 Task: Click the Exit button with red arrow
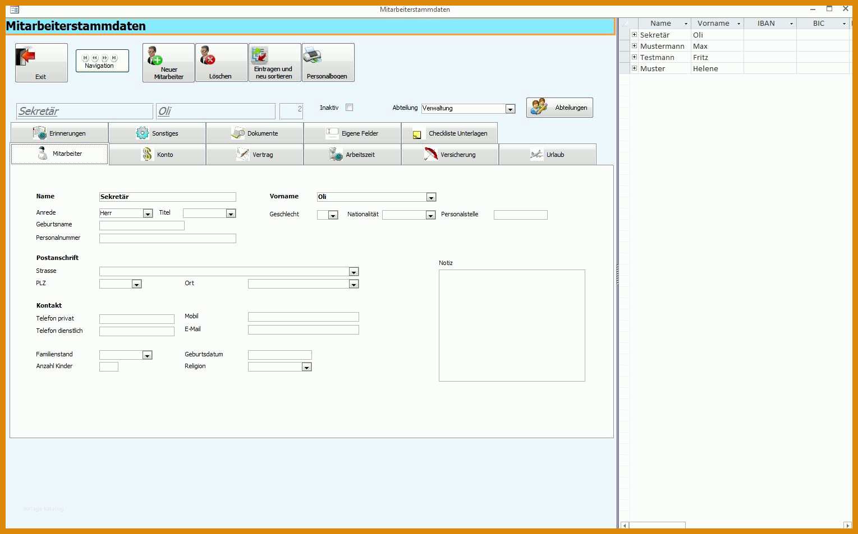tap(41, 63)
